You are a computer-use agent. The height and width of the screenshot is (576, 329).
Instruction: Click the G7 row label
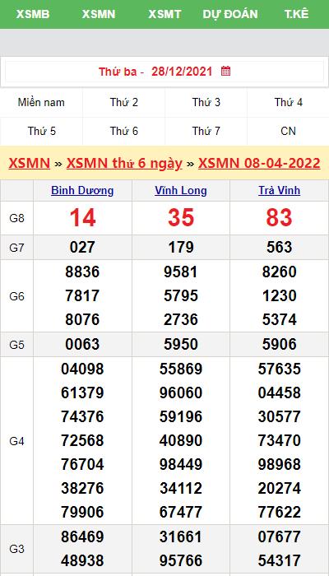[16, 248]
